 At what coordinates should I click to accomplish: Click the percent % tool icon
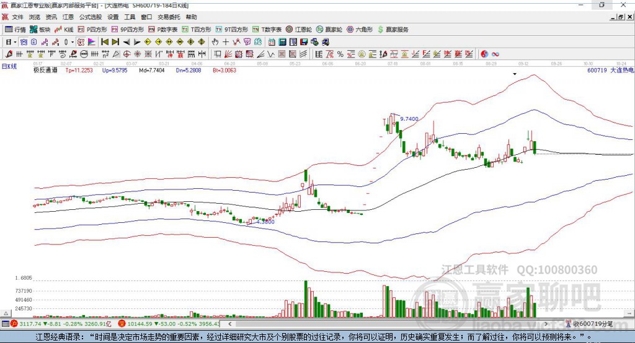[340, 54]
